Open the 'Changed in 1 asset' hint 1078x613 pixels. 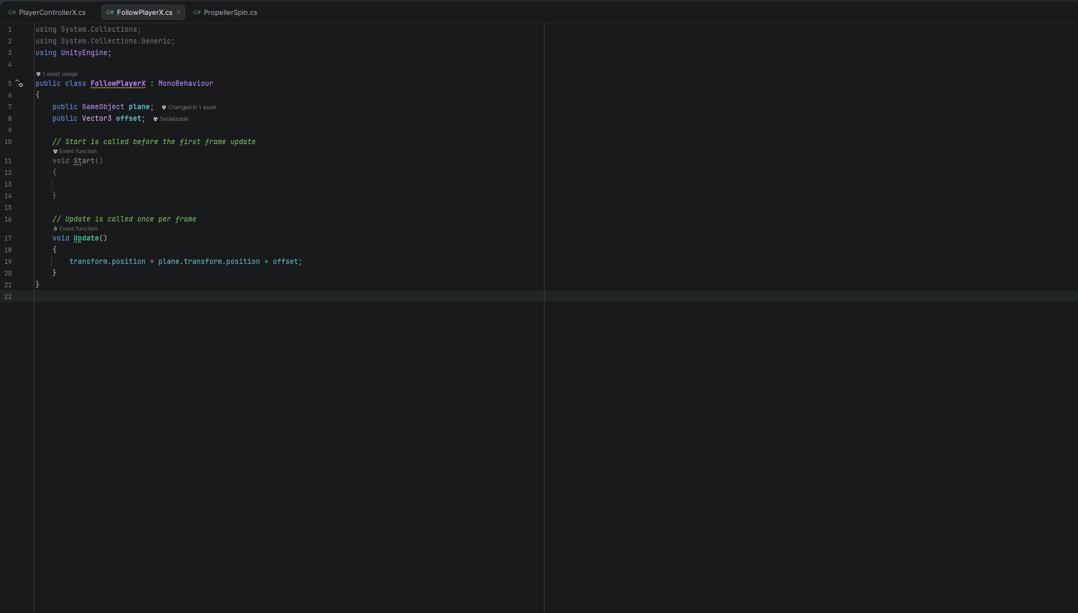192,107
